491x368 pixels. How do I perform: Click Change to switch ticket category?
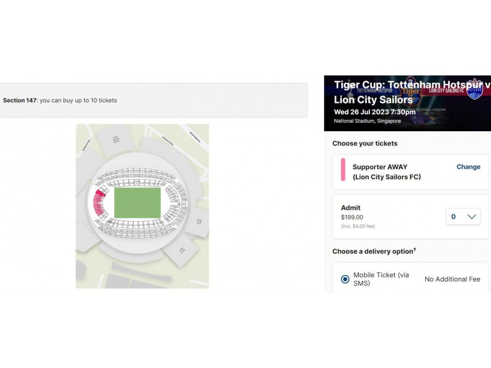(468, 167)
